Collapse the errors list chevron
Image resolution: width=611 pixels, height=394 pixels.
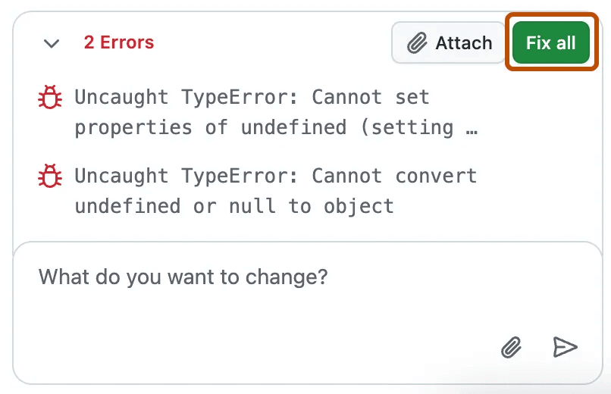click(x=52, y=44)
